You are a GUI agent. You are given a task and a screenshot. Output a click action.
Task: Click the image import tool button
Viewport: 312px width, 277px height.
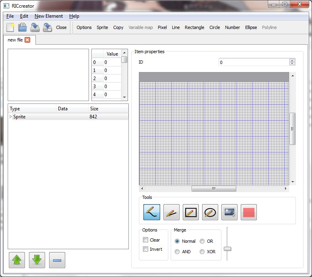229,212
